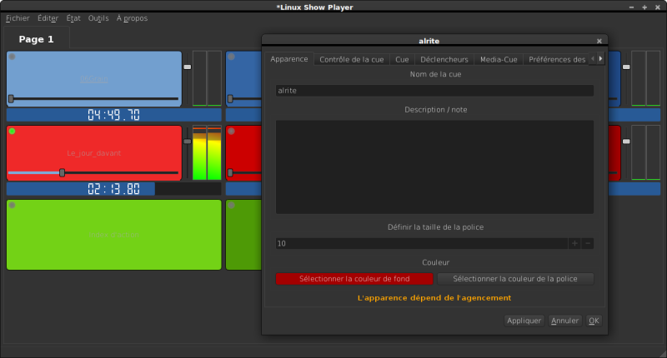Image resolution: width=667 pixels, height=358 pixels.
Task: Open the À propos menu
Action: click(132, 18)
